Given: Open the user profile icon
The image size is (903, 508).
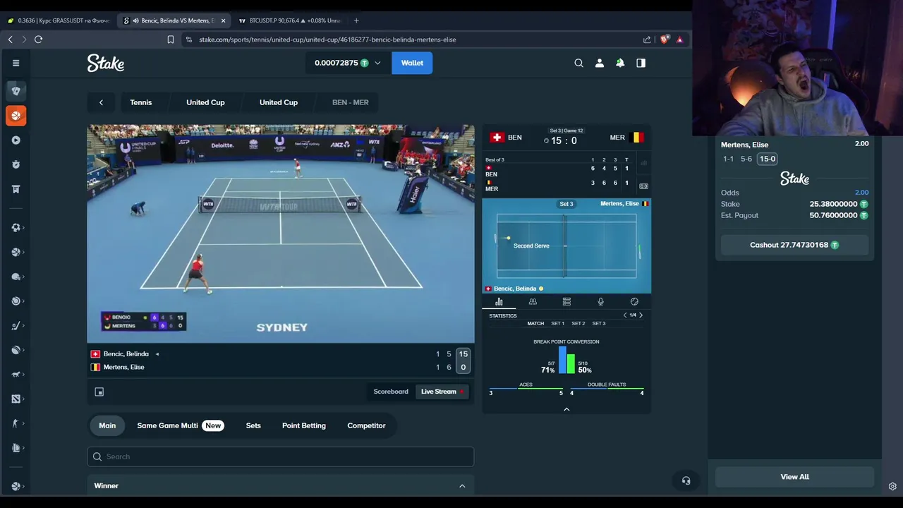Looking at the screenshot, I should click(x=600, y=63).
